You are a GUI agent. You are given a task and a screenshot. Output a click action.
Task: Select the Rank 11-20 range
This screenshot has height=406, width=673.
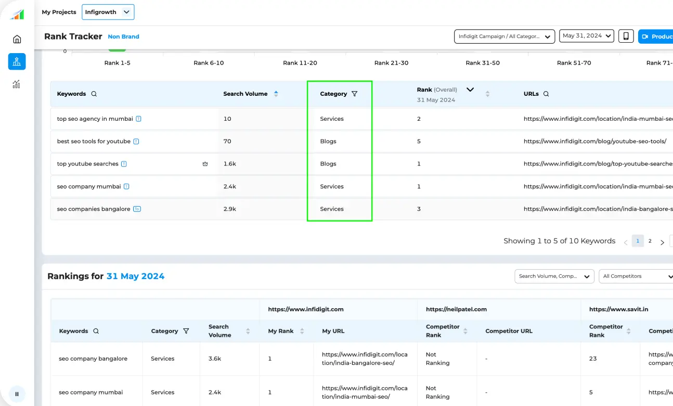(x=300, y=63)
